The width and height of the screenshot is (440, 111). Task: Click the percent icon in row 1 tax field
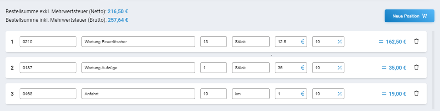pos(340,42)
